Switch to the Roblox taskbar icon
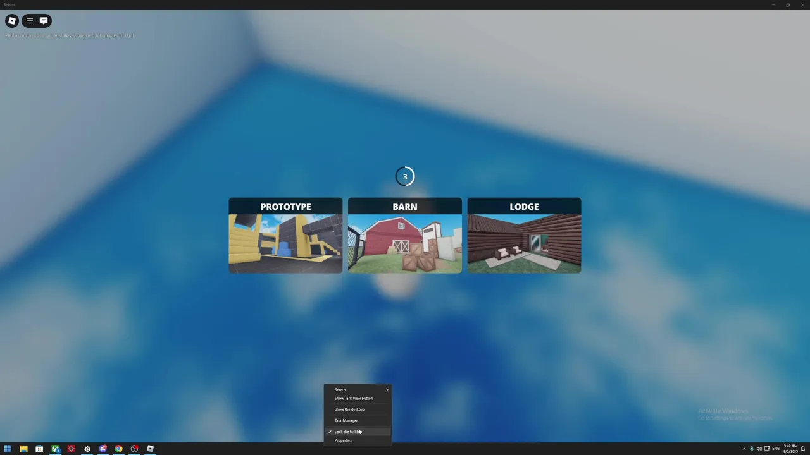 coord(150,449)
